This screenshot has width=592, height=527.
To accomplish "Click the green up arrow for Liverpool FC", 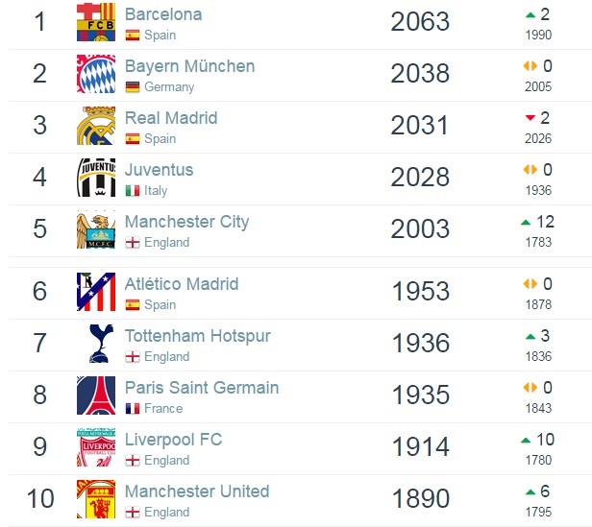I will tap(525, 440).
